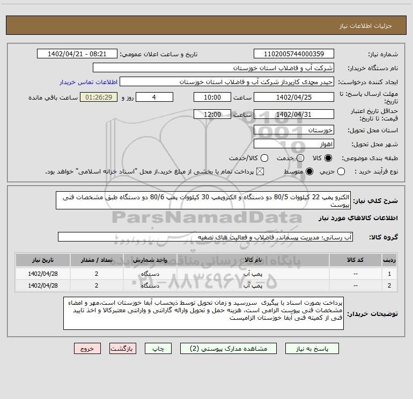Click the quantity 2 in row 2

[97, 285]
